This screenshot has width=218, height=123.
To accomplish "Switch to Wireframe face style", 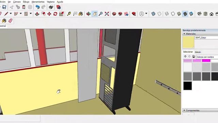I will pos(167,14).
